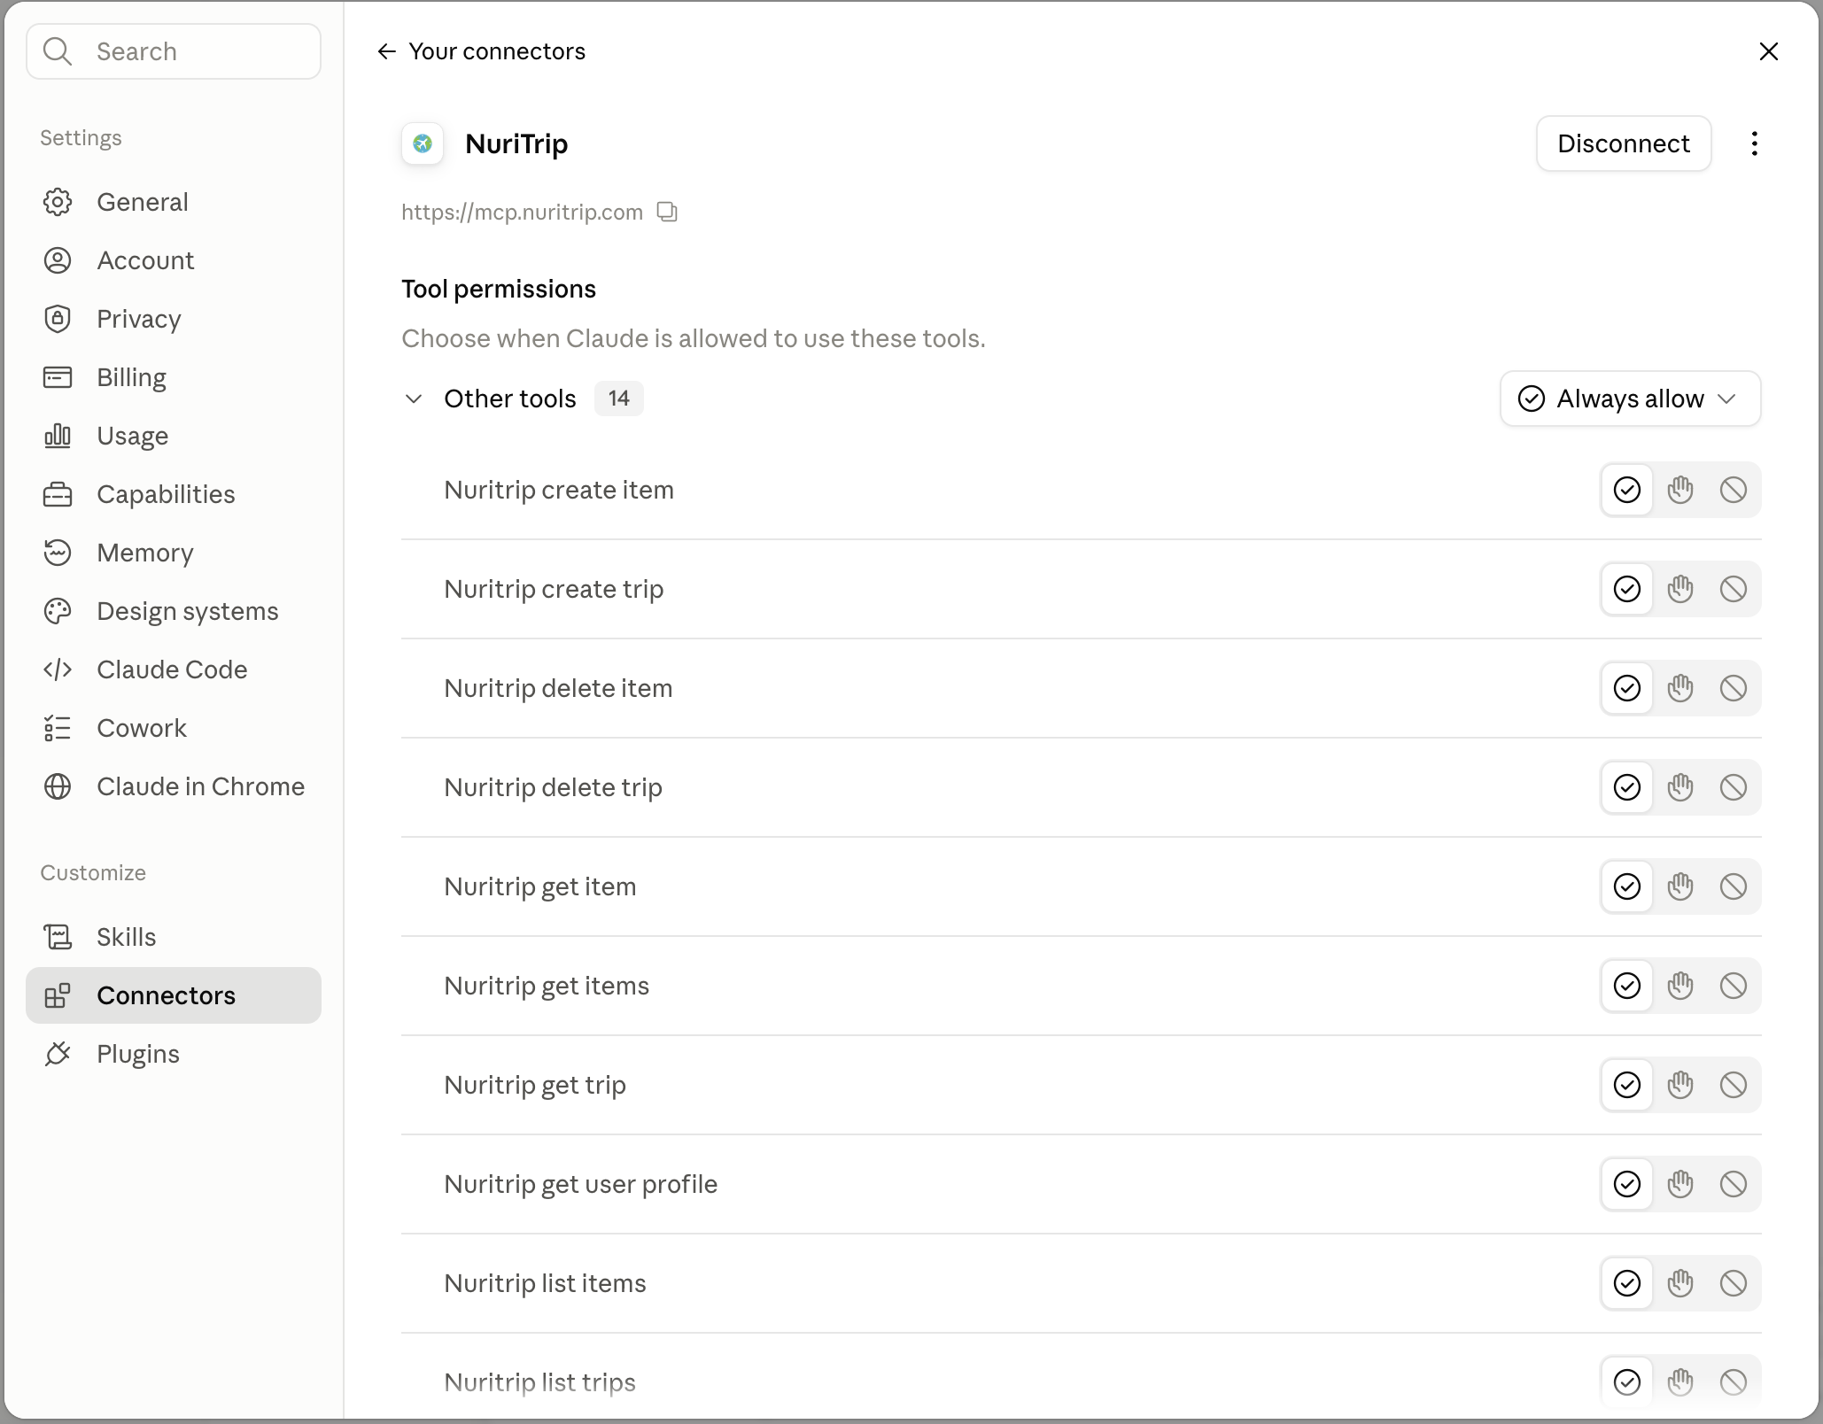The width and height of the screenshot is (1823, 1424).
Task: Always allow Nuritrip delete trip
Action: tap(1626, 787)
